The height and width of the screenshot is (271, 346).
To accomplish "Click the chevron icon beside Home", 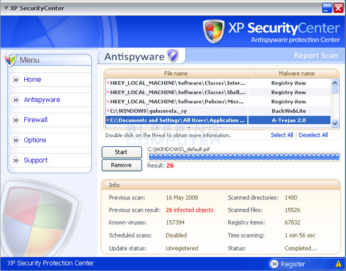I will coord(16,80).
